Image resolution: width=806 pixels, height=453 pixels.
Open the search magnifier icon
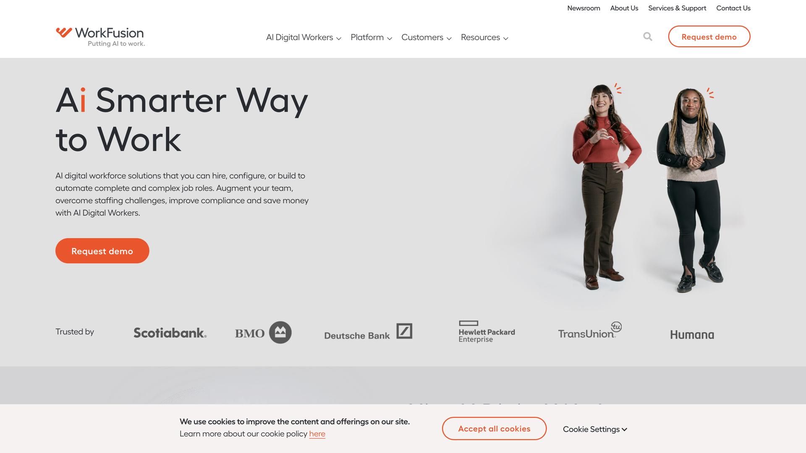648,37
